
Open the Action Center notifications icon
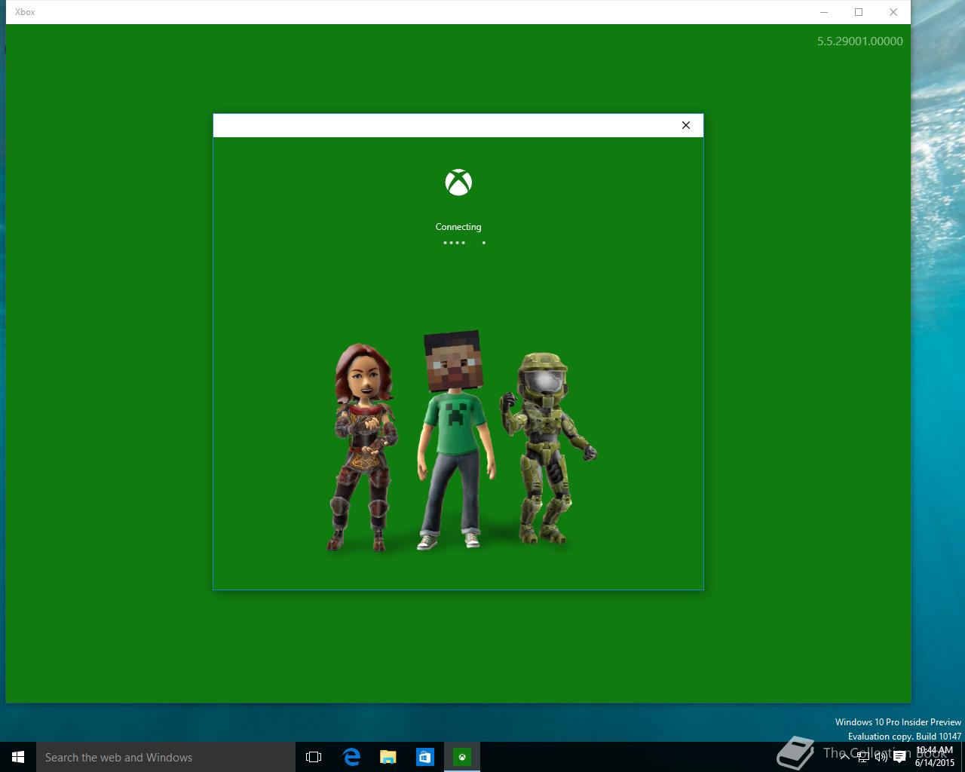tap(899, 757)
